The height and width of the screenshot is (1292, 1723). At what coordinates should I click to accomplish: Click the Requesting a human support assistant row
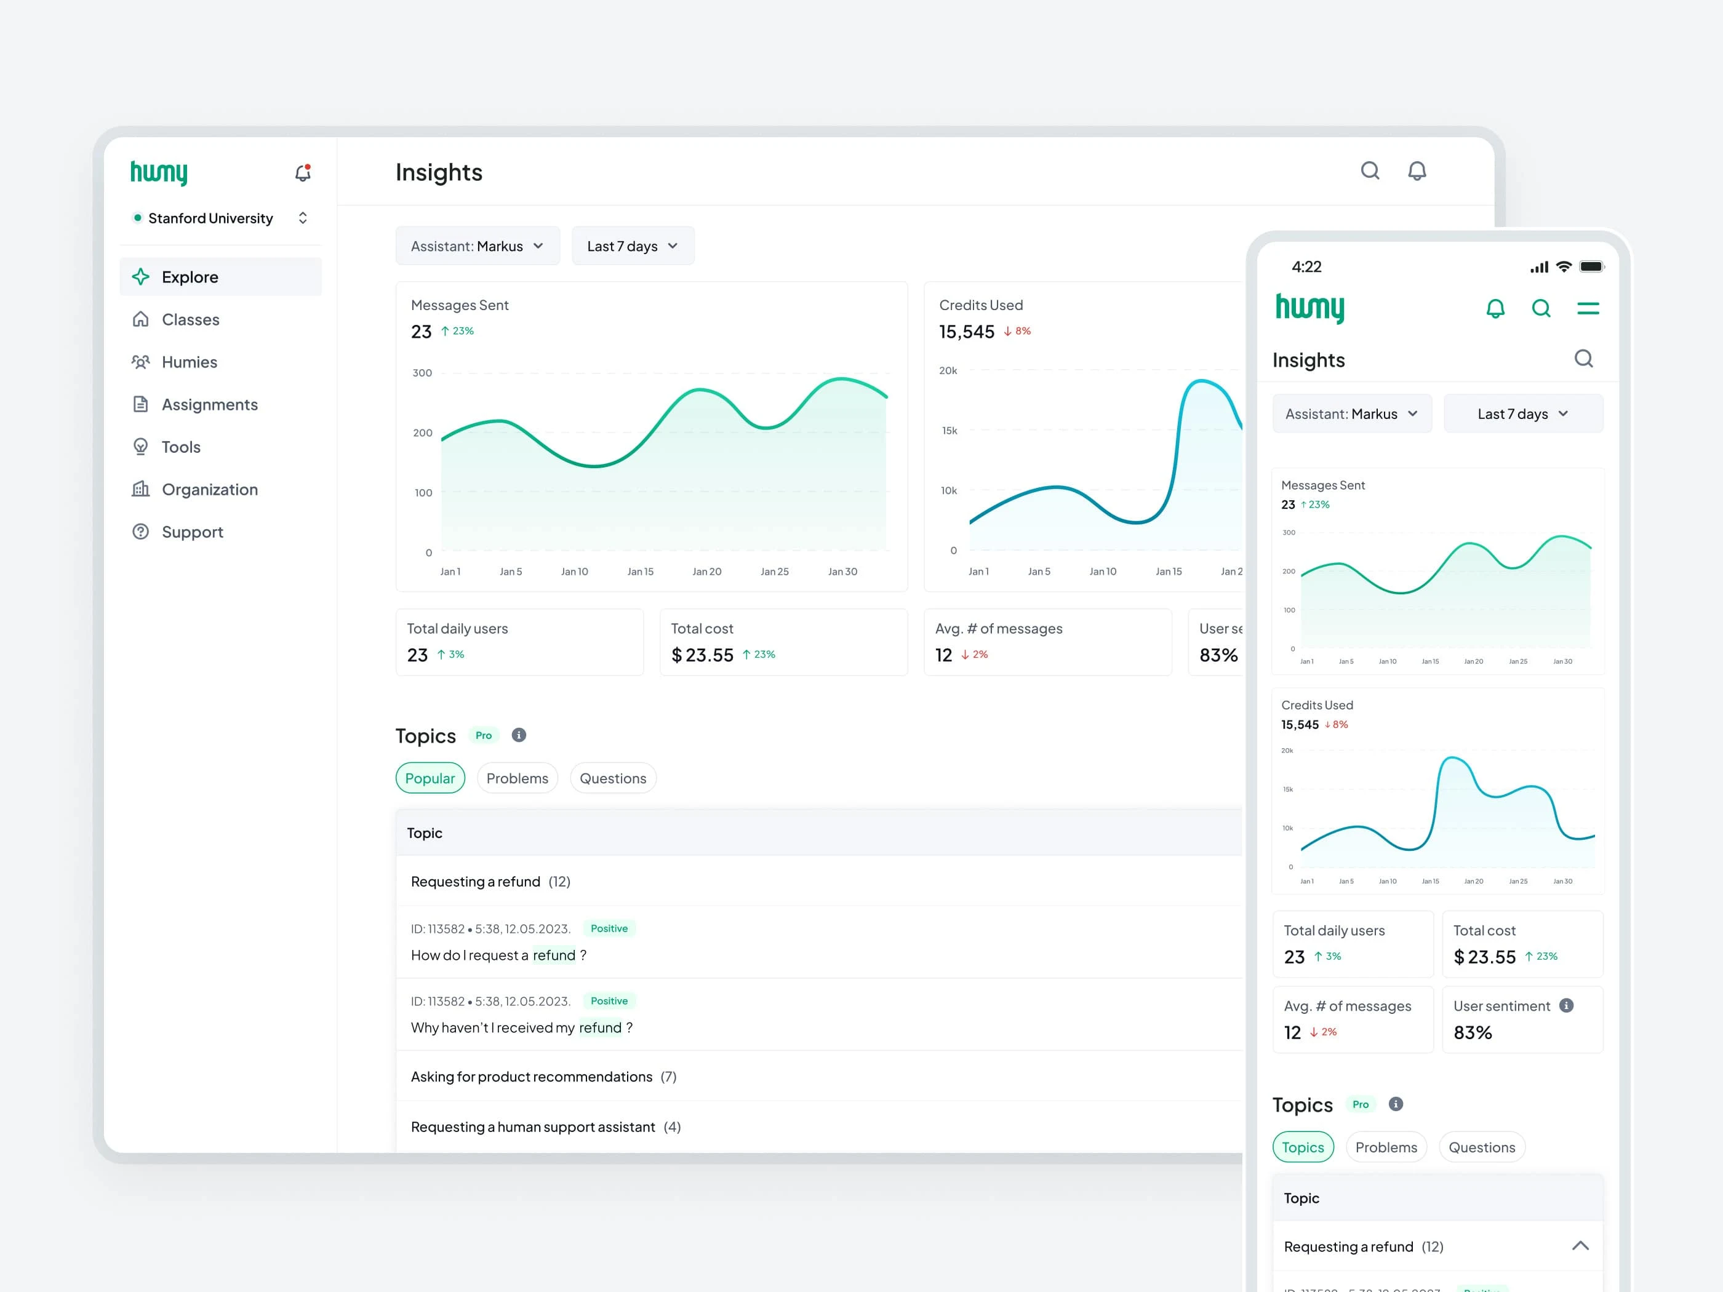point(545,1127)
